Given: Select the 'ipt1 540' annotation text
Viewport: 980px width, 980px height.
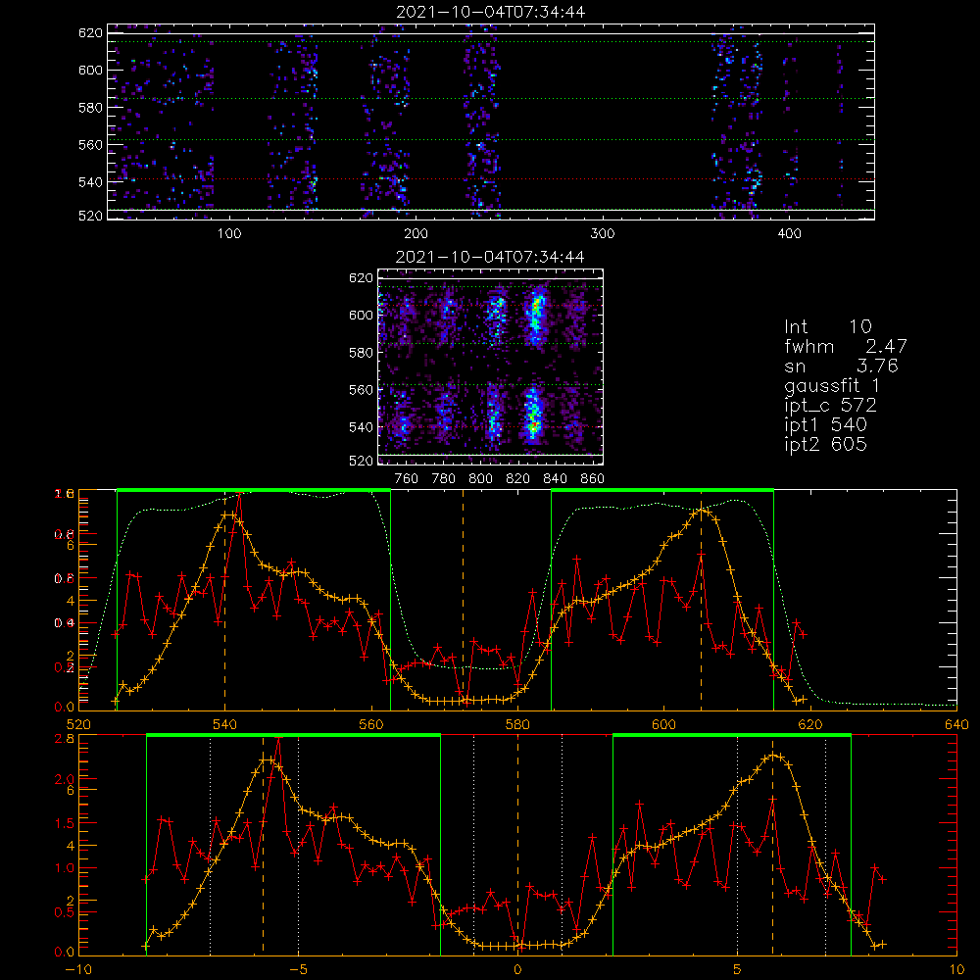Looking at the screenshot, I should coord(825,425).
